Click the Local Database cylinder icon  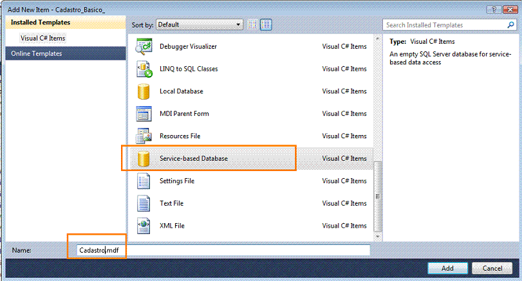click(144, 91)
